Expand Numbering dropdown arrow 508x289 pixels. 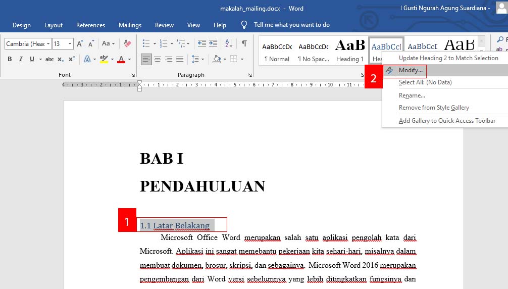[172, 43]
